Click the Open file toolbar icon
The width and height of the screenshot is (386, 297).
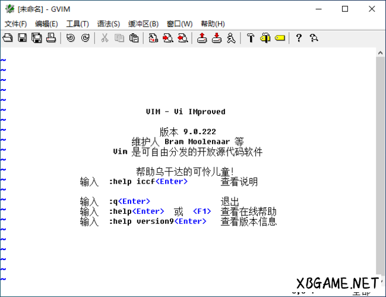tap(8, 38)
